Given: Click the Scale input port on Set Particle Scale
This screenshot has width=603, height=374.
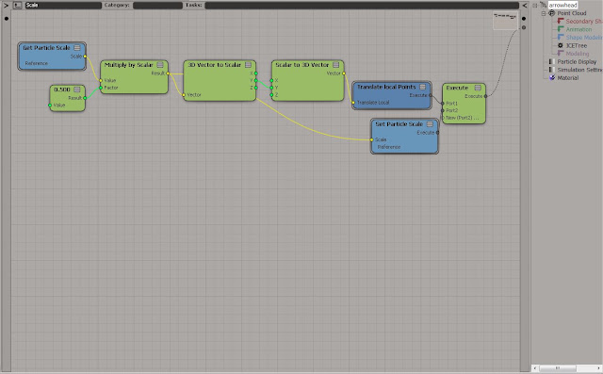Looking at the screenshot, I should point(372,140).
